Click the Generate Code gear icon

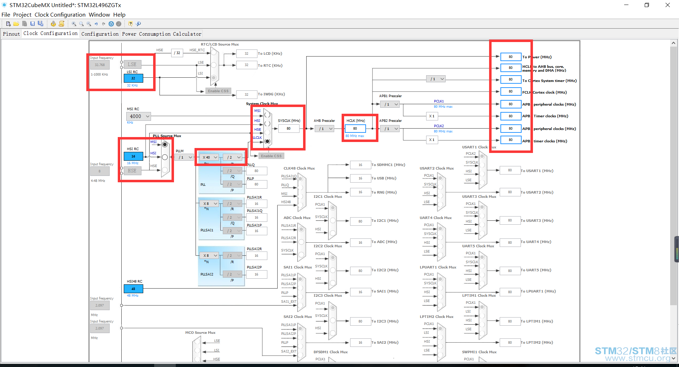point(53,24)
